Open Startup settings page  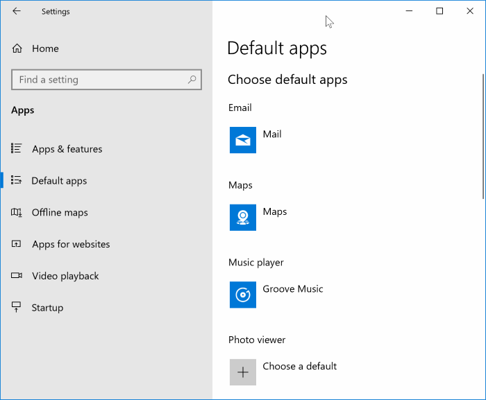pos(47,308)
